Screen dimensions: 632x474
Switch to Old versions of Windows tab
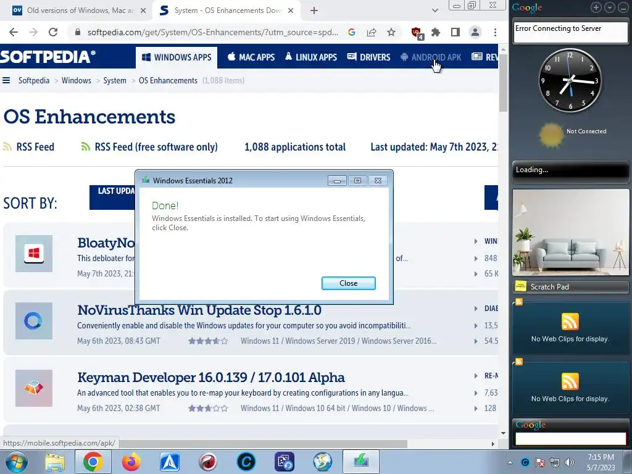pyautogui.click(x=79, y=10)
